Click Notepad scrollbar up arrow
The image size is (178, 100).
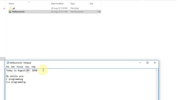[x=157, y=70]
